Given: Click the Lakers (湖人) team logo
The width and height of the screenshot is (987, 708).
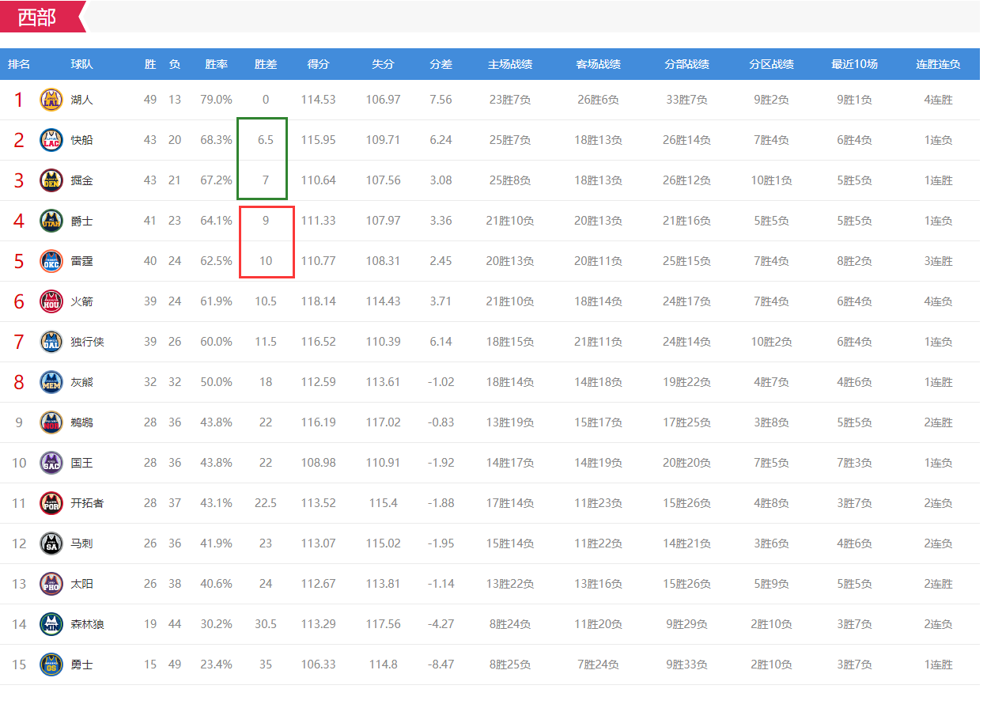Looking at the screenshot, I should coord(51,100).
